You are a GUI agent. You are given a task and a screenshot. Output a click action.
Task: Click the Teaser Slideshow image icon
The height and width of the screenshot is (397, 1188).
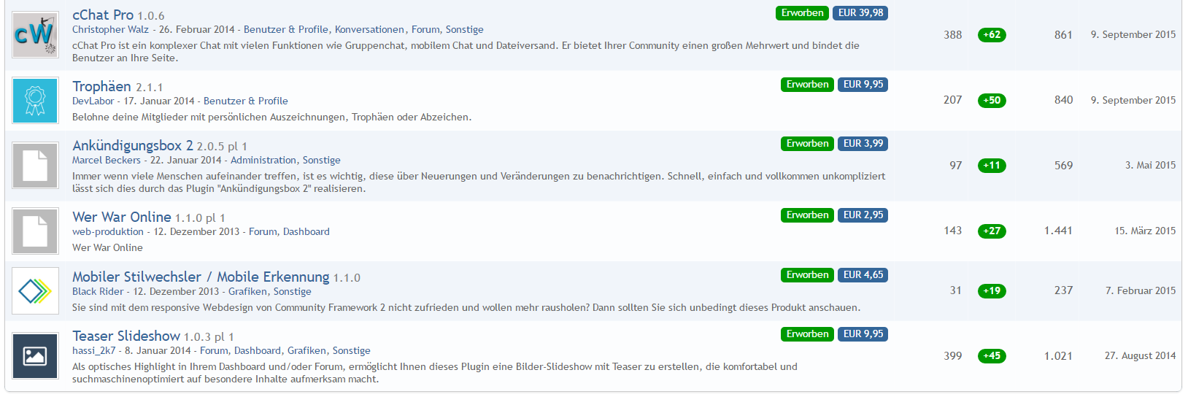pyautogui.click(x=35, y=356)
